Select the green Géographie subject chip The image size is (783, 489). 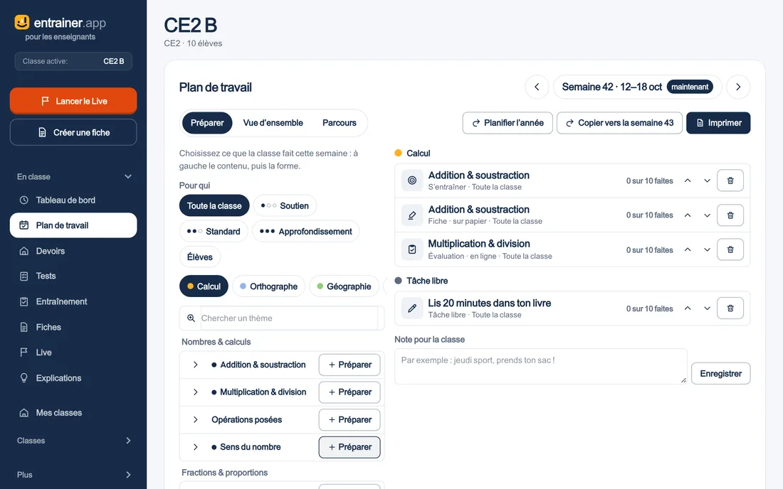[x=344, y=286]
